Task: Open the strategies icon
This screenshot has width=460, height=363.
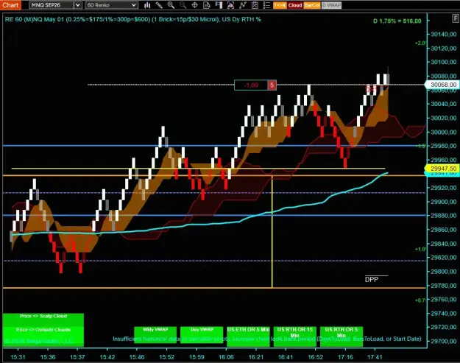Action: pos(255,5)
